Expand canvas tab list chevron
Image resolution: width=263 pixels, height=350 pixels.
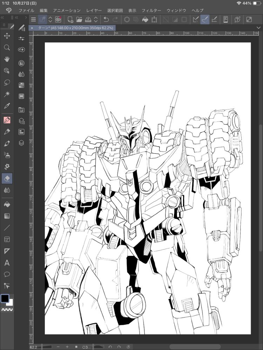(258, 28)
